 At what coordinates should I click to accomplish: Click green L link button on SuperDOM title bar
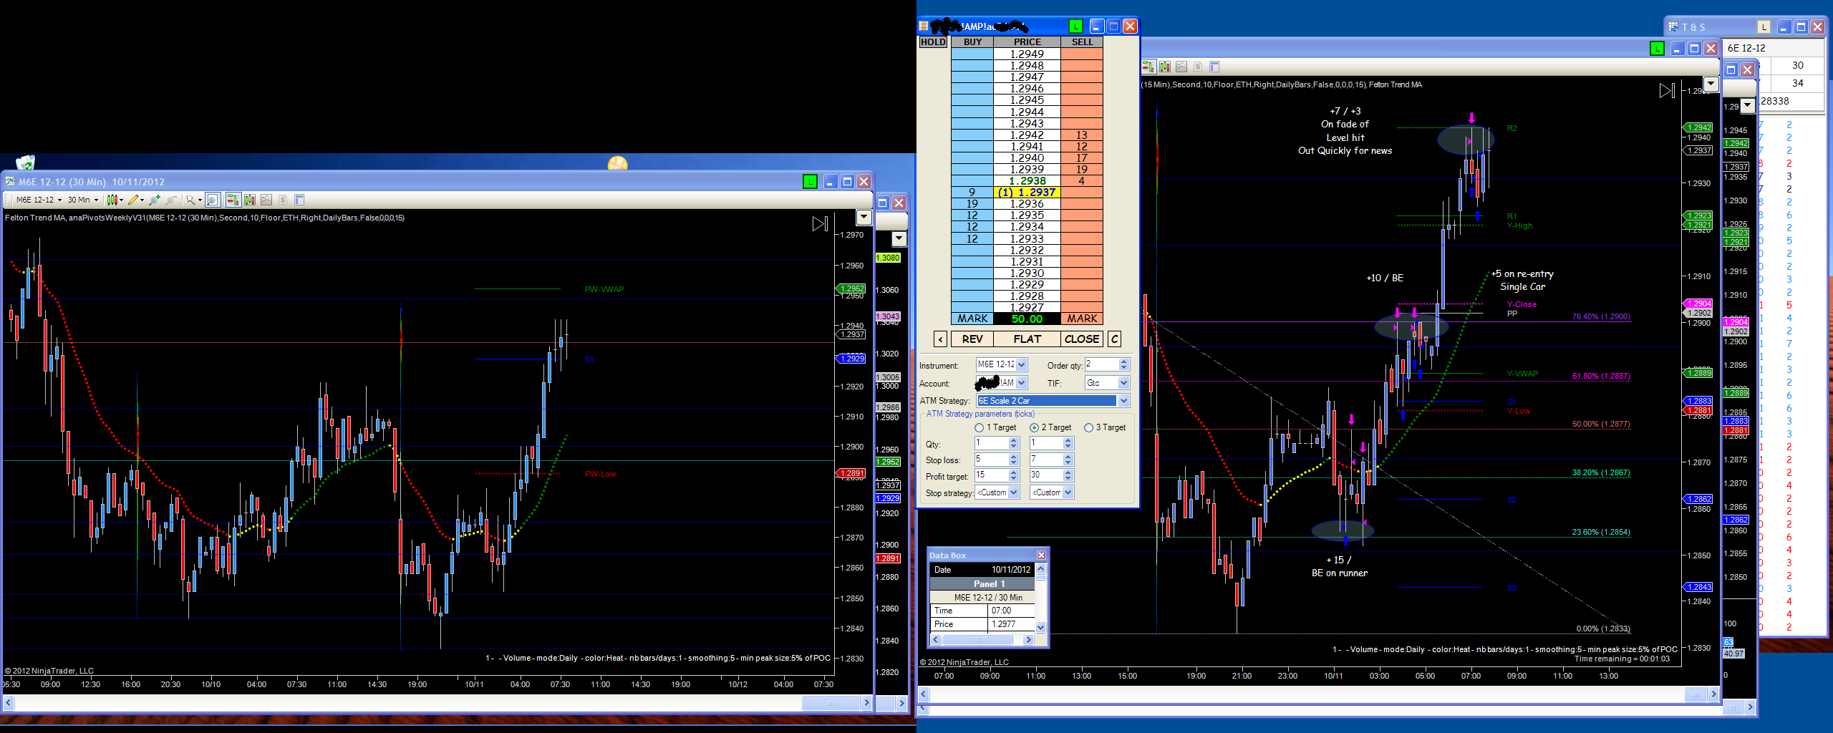coord(1075,26)
